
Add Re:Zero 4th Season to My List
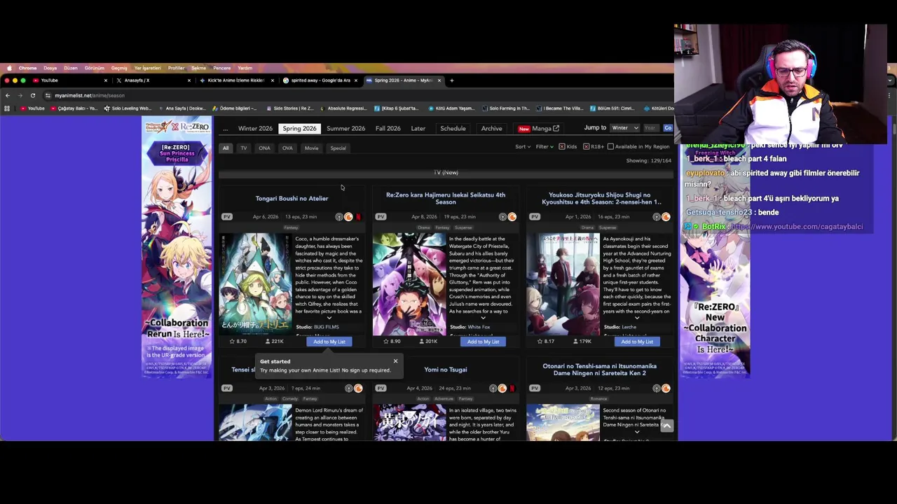click(x=483, y=342)
